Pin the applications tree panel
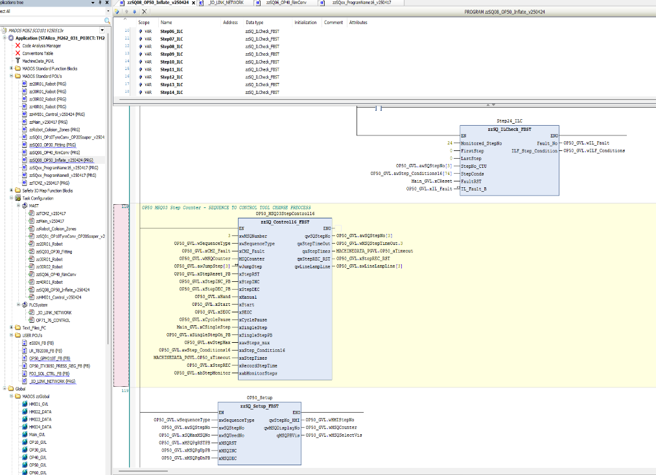656x475 pixels. click(x=100, y=3)
